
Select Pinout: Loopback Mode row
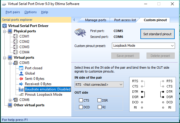[x=44, y=95]
